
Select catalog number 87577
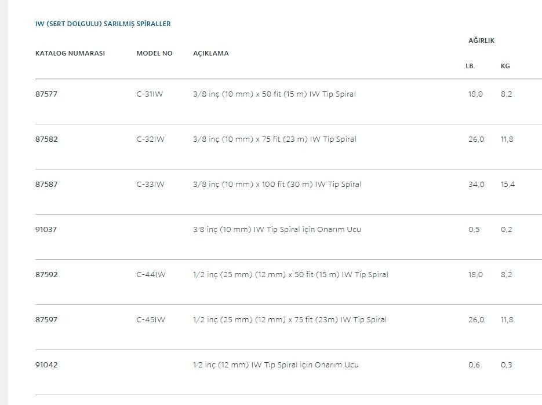46,94
